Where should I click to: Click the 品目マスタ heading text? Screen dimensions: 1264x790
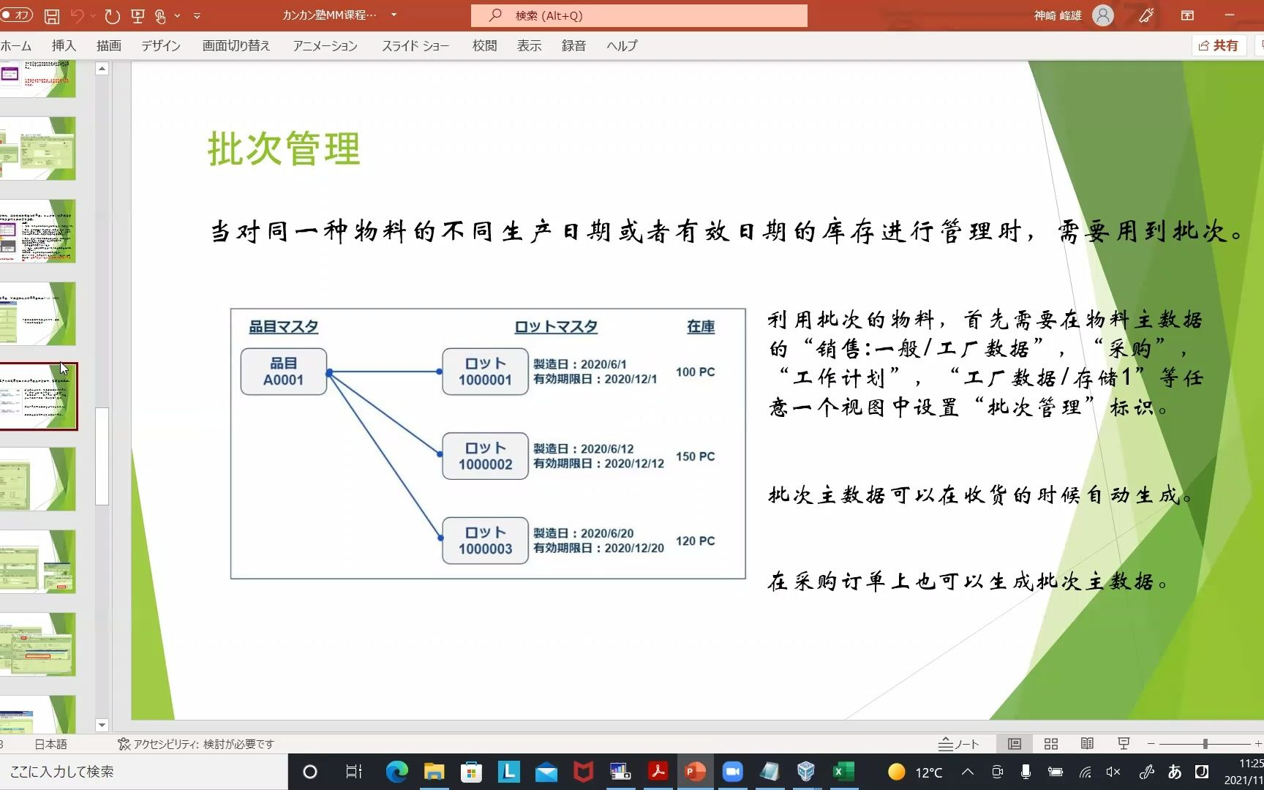pos(284,327)
